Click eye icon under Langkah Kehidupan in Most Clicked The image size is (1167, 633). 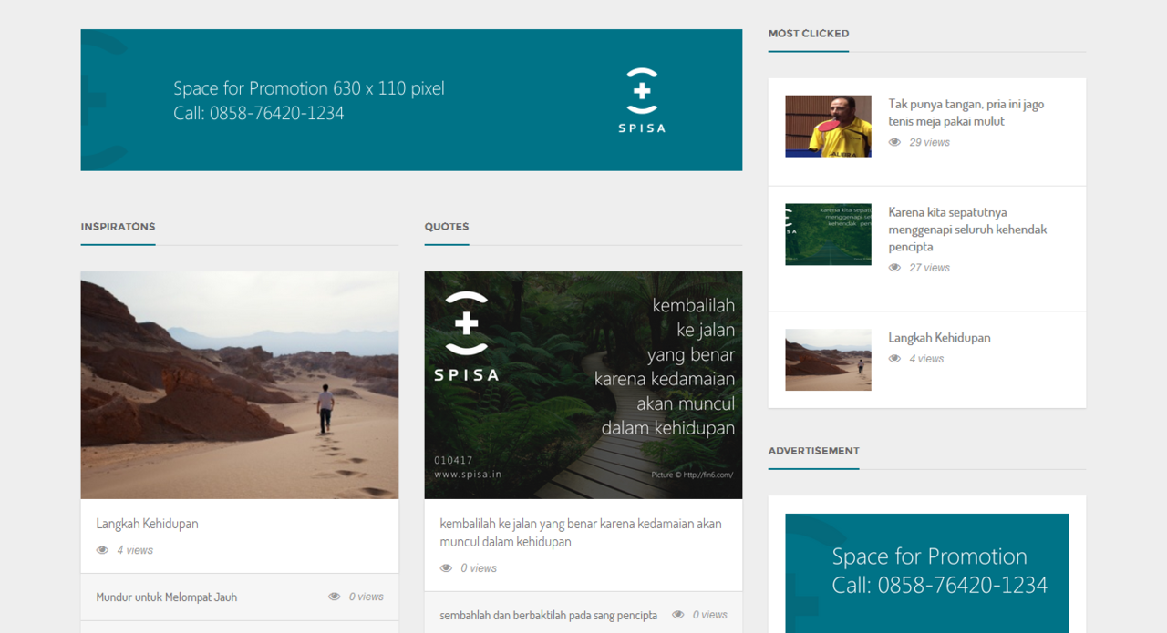(894, 359)
